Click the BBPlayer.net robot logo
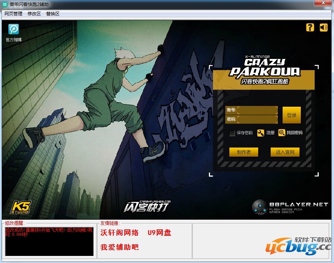Screen dimensions: 334x263 tap(260, 207)
